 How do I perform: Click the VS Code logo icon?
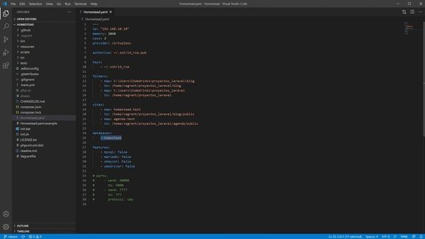click(x=5, y=4)
